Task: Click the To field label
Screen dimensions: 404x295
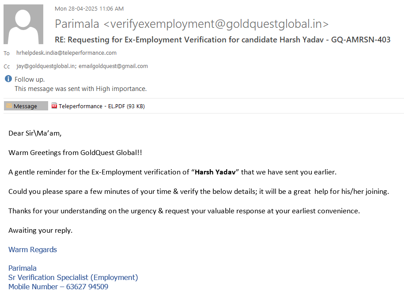Action: [7, 53]
